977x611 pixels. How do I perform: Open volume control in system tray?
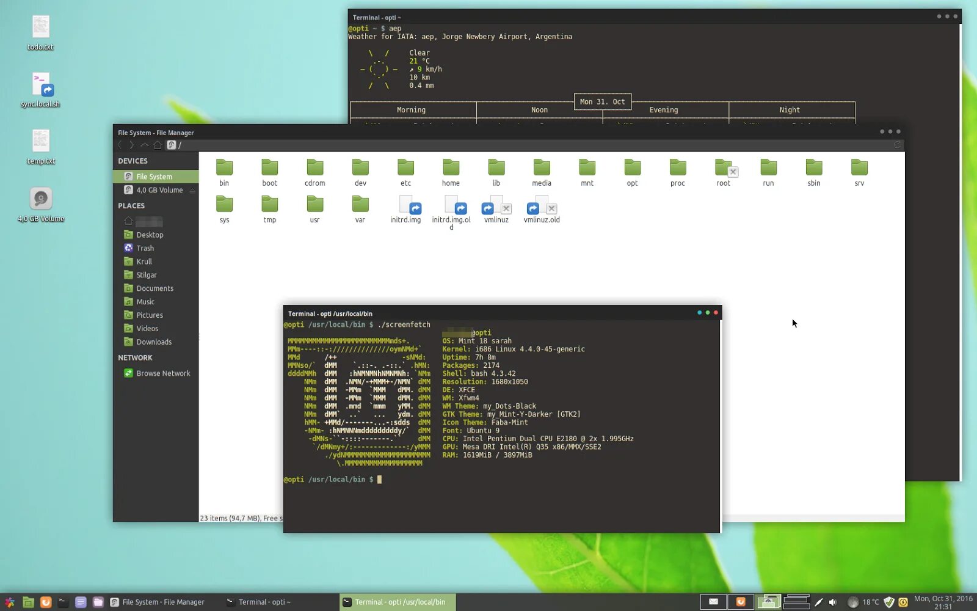tap(833, 602)
